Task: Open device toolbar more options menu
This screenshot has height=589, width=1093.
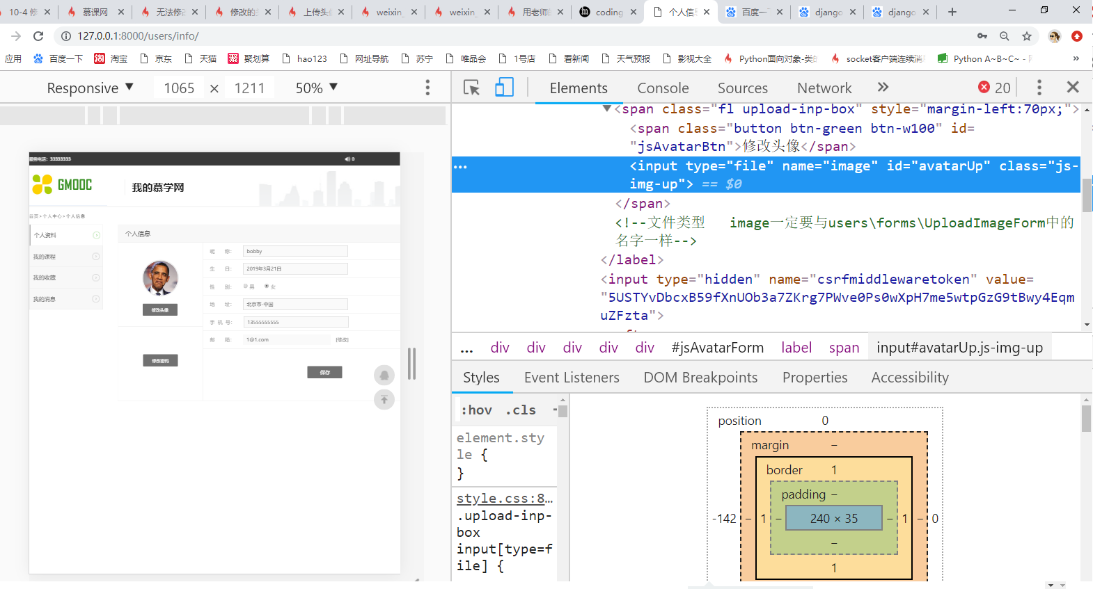Action: coord(427,88)
